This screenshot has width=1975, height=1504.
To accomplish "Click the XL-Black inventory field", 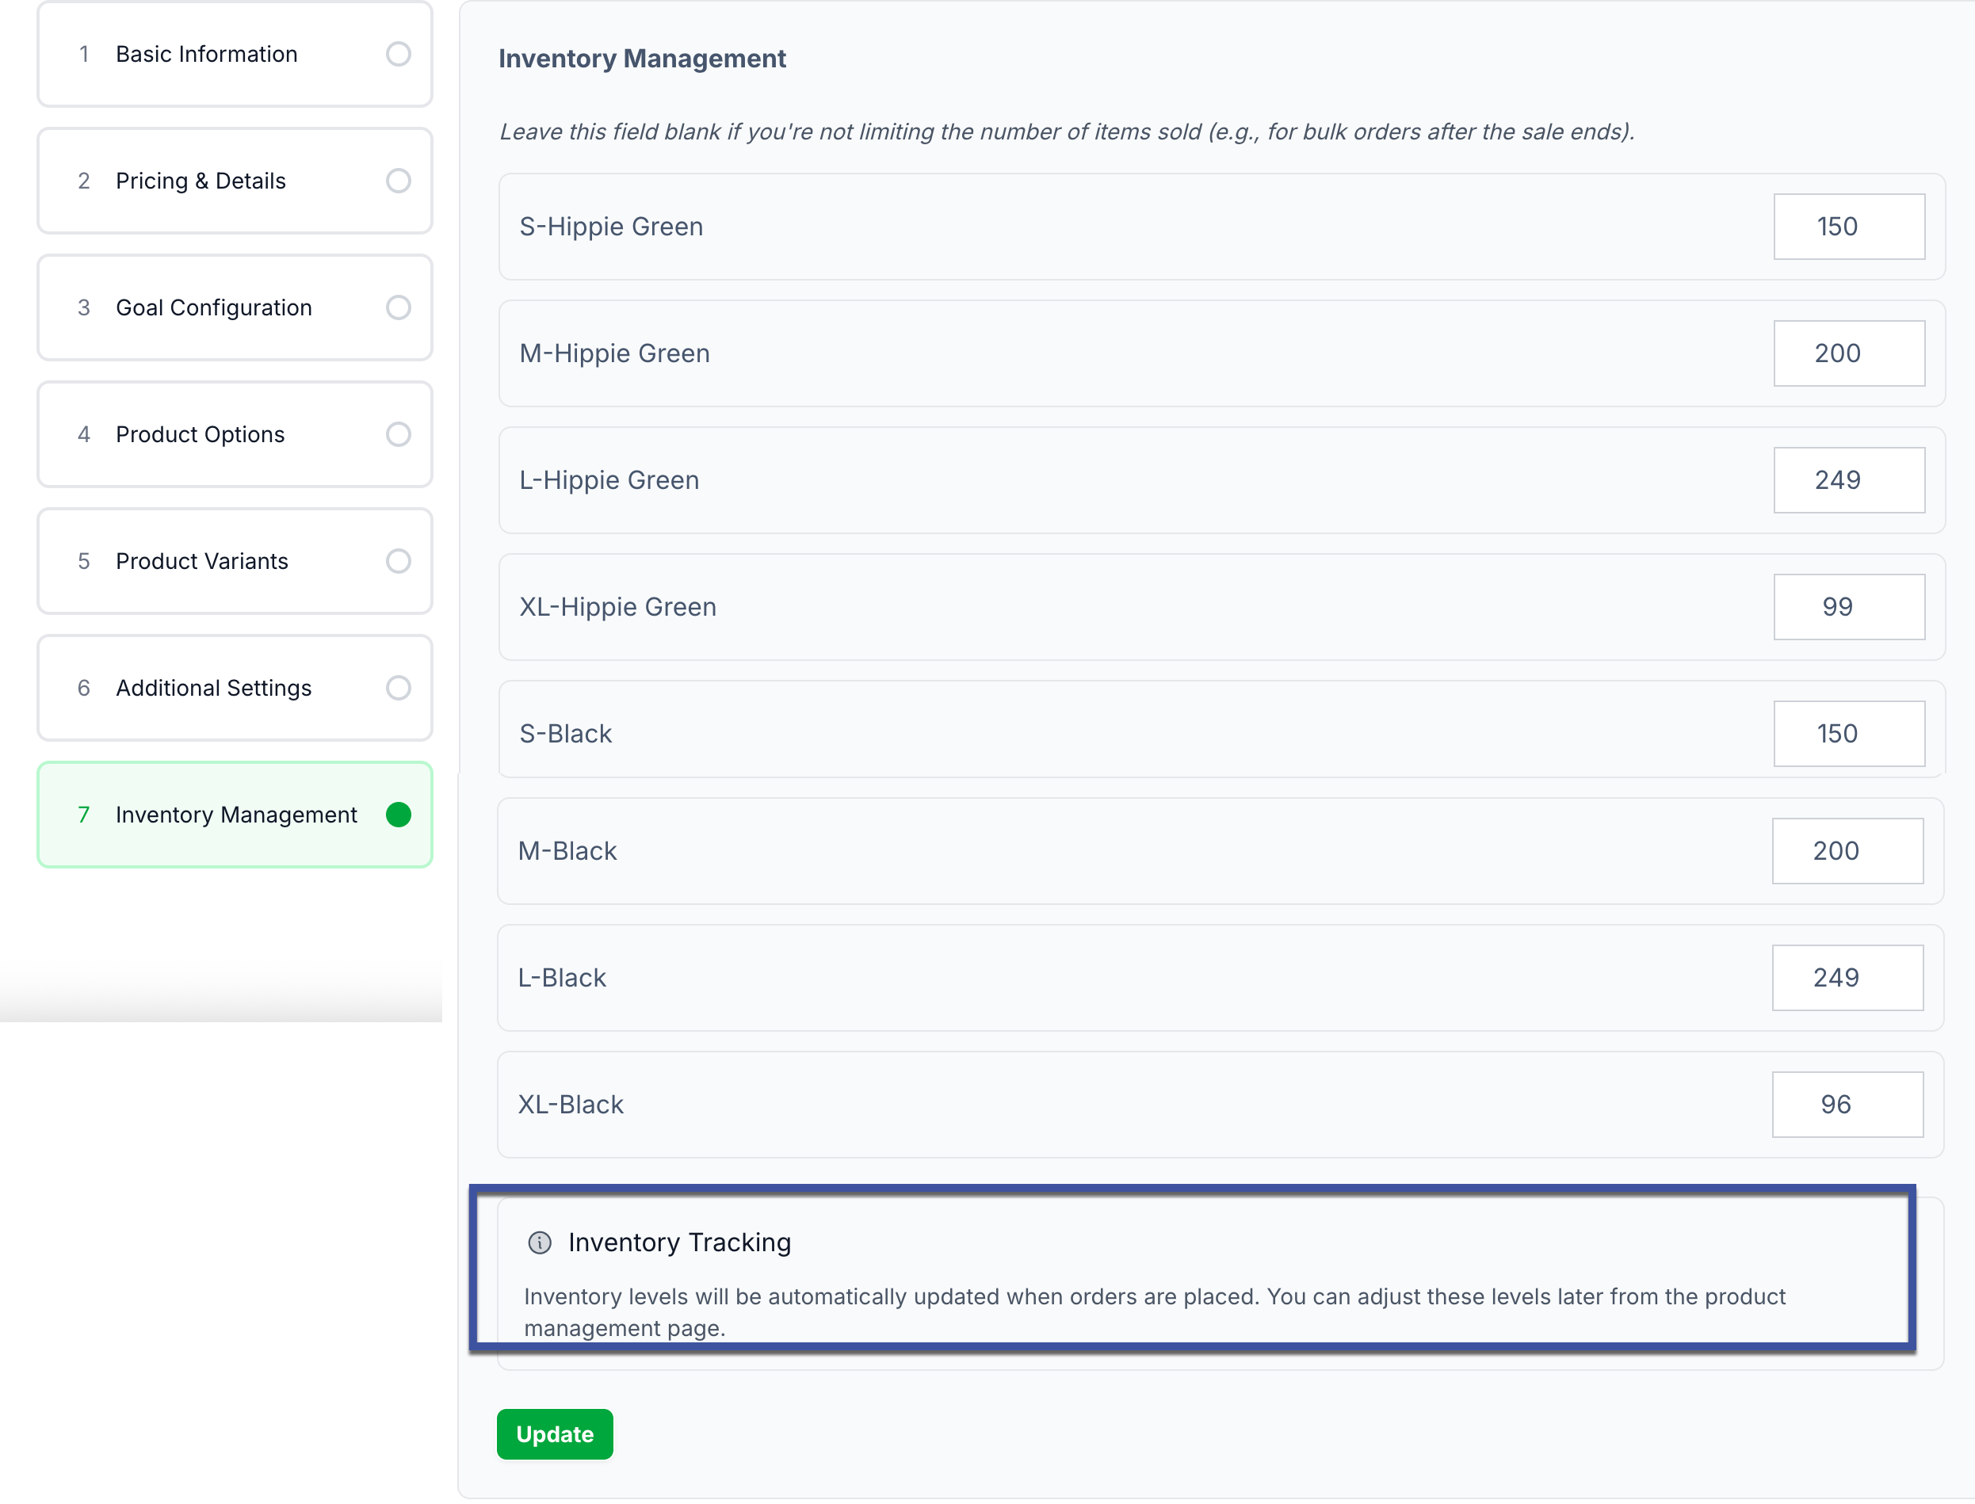I will coord(1846,1105).
